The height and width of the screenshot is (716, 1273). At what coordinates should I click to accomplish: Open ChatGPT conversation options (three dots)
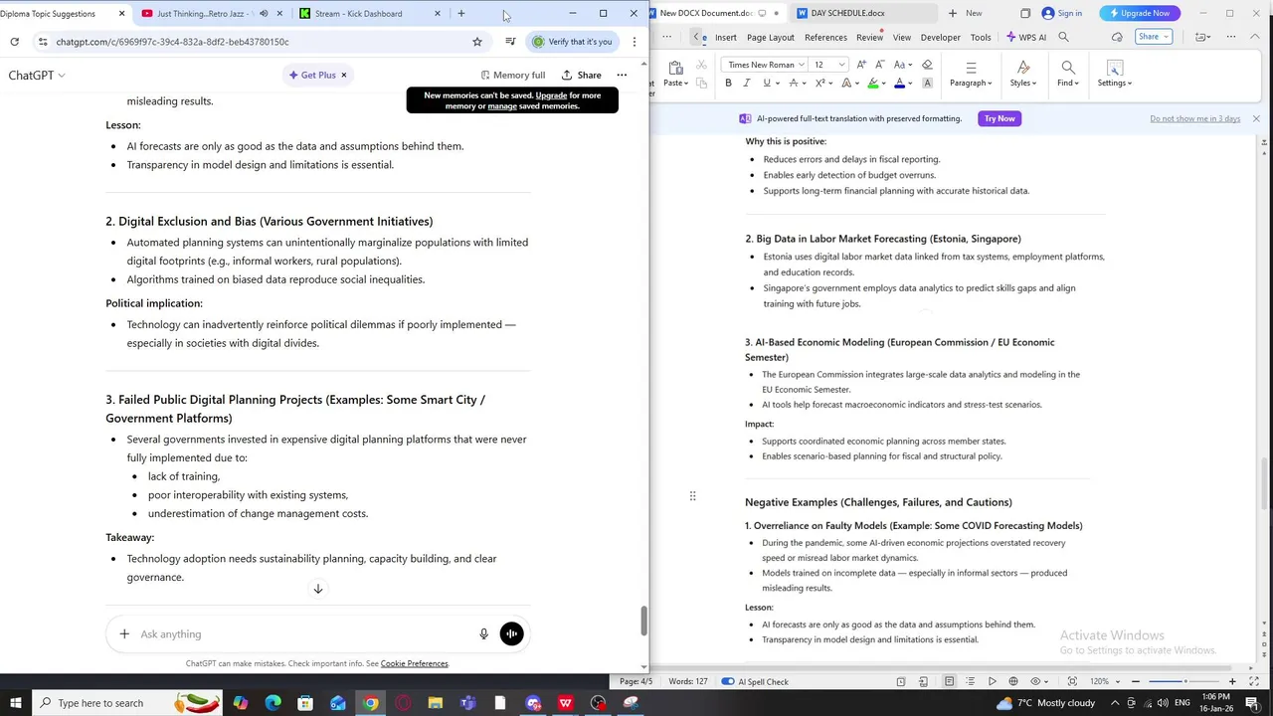pos(622,75)
